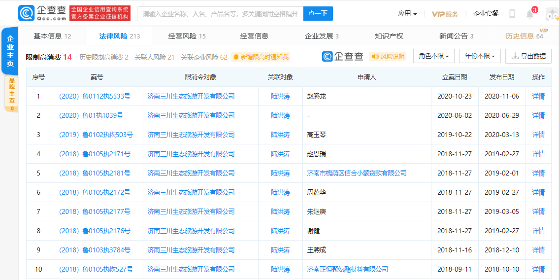The width and height of the screenshot is (559, 280).
Task: Select the 品牌主页 side tab
Action: click(11, 92)
